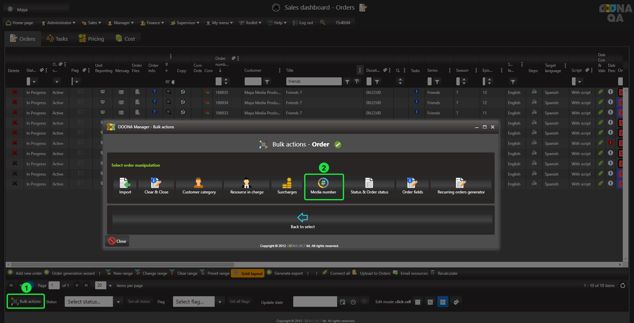Open the Select flag dropdown
The width and height of the screenshot is (634, 323).
220,302
